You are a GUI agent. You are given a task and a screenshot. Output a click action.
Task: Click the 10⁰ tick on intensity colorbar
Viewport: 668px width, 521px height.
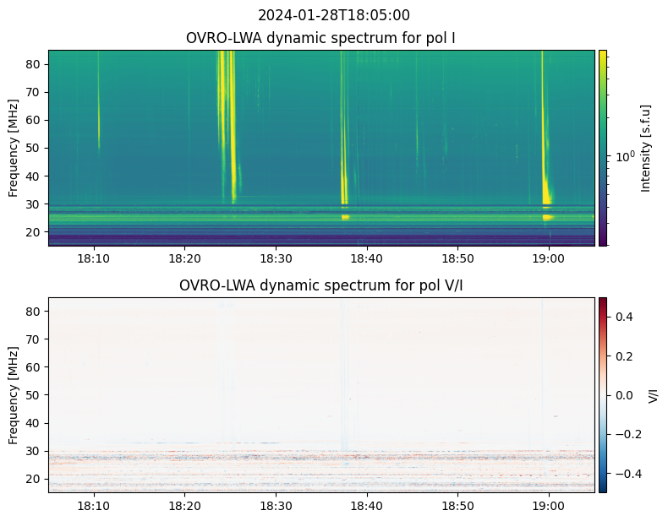(624, 157)
